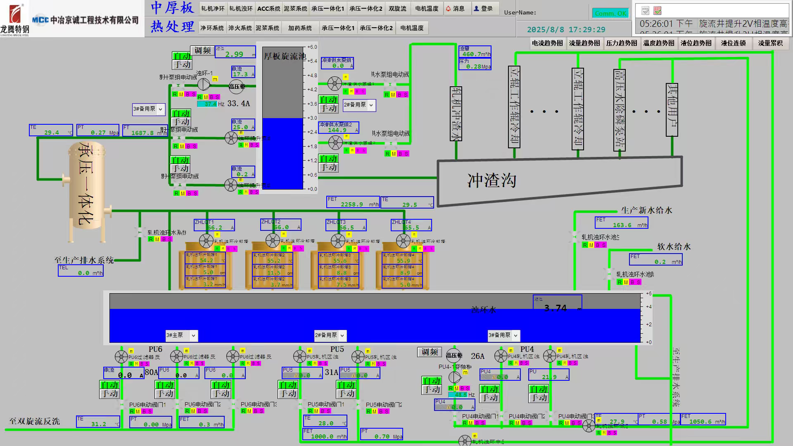Click the PU4-1变频柜 pump symbol

point(454,377)
